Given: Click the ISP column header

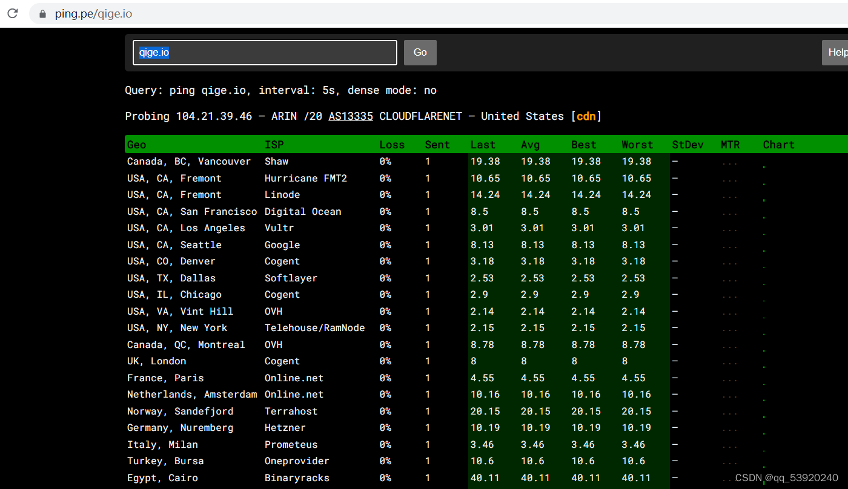Looking at the screenshot, I should click(x=274, y=145).
